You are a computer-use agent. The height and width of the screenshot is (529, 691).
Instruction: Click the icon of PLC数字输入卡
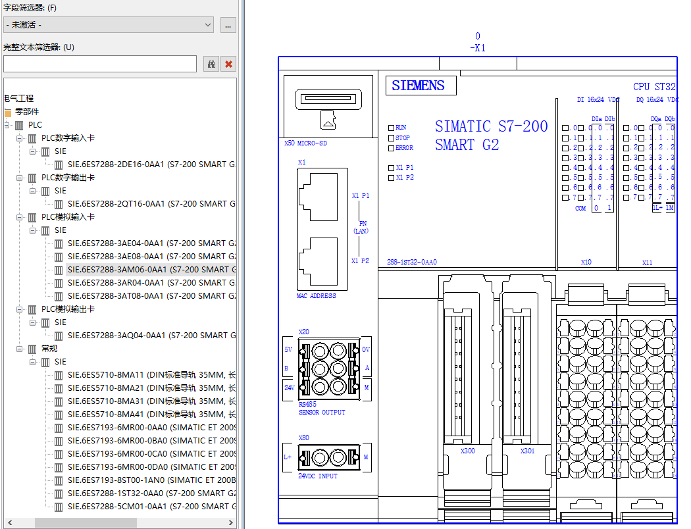pyautogui.click(x=32, y=138)
